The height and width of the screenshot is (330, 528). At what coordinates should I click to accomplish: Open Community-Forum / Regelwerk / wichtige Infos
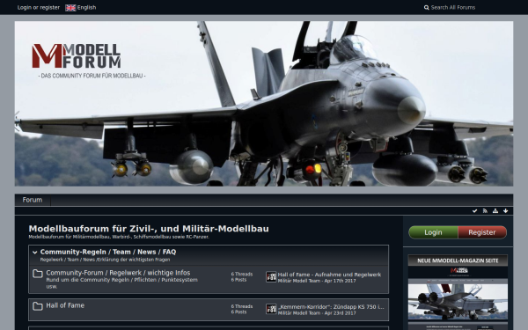pos(118,273)
